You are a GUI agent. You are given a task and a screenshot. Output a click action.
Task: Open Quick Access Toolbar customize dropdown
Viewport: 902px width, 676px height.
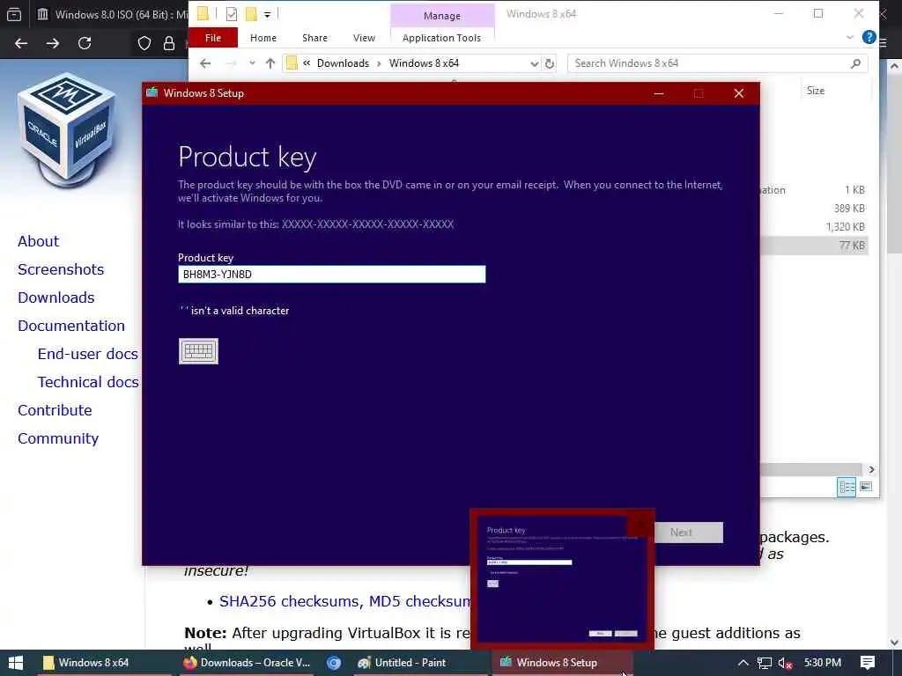pos(268,14)
